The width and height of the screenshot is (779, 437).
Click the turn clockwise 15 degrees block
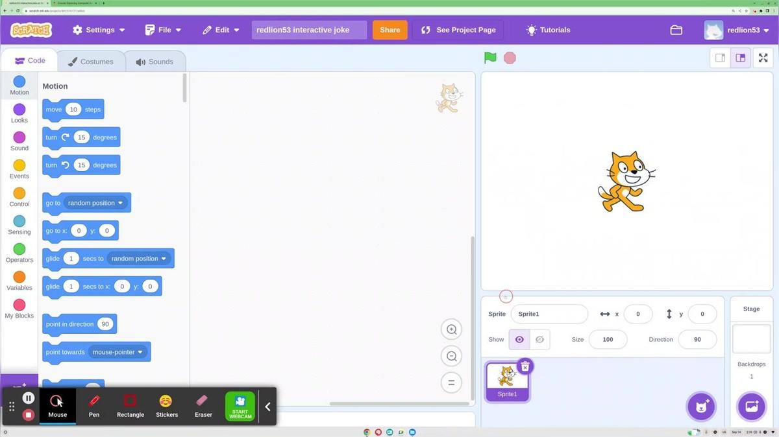(x=81, y=138)
